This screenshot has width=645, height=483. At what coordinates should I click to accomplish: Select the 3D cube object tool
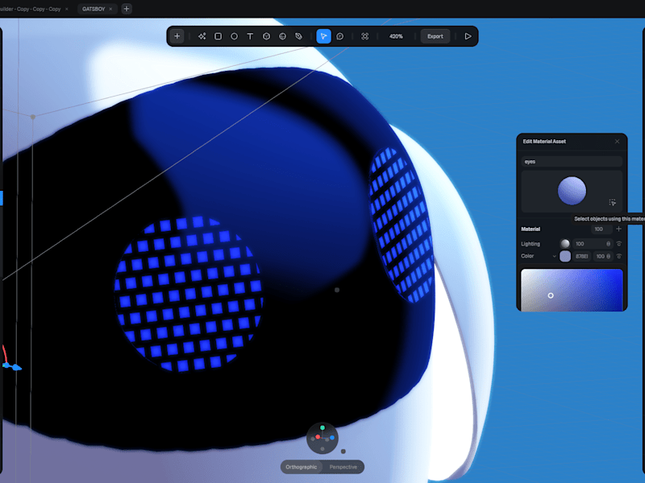[x=266, y=36]
